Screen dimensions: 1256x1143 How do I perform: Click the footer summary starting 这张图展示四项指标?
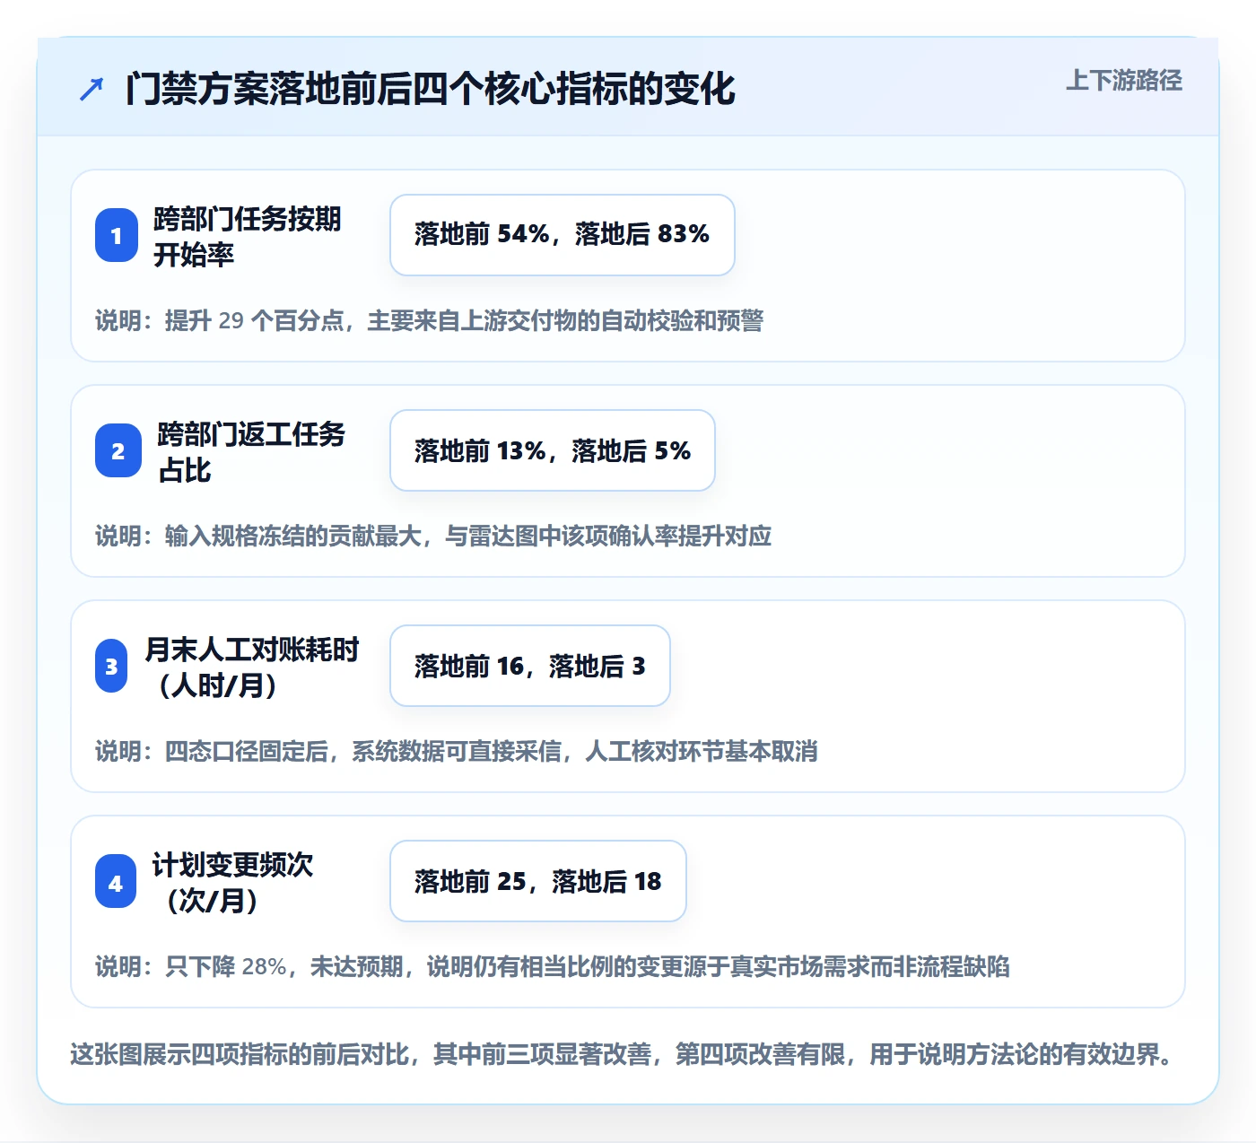click(624, 1053)
